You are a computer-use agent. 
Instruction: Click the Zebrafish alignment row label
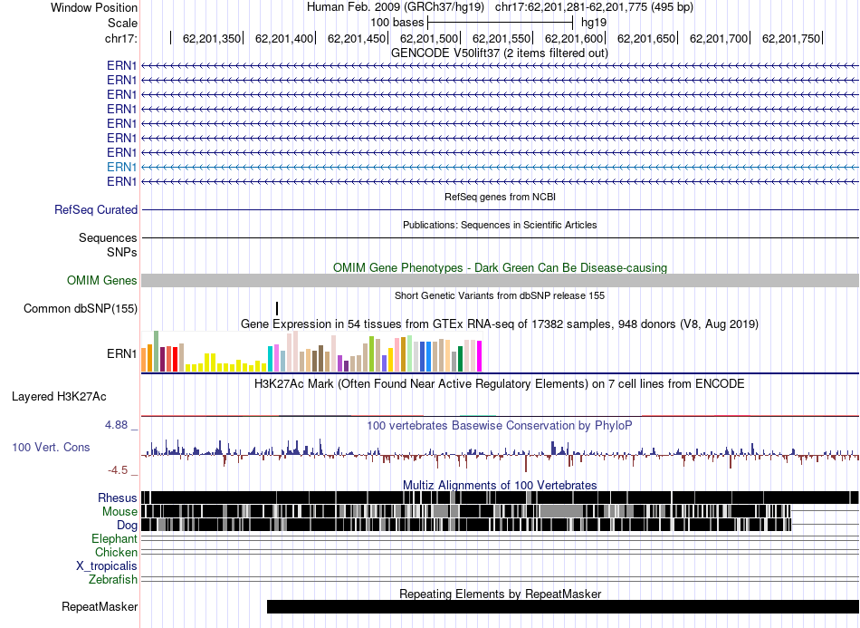pyautogui.click(x=113, y=579)
